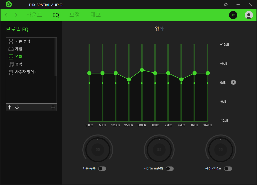Click the 8kHz slider handle
The width and height of the screenshot is (257, 185).
pos(195,73)
